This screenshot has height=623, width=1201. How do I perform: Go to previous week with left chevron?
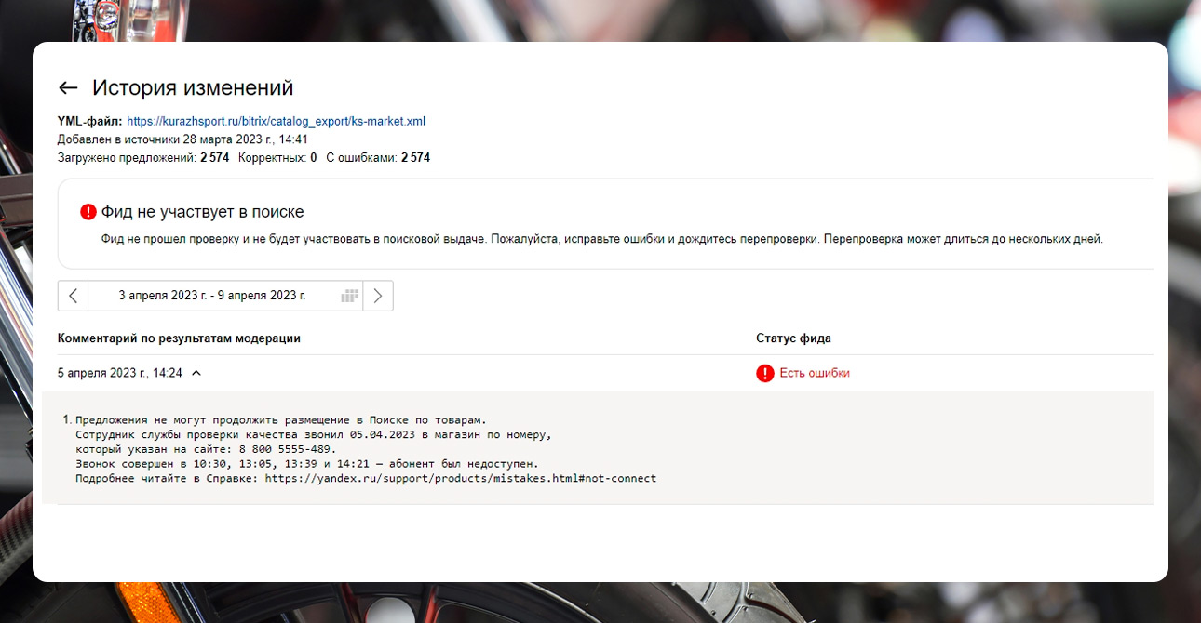[x=73, y=295]
